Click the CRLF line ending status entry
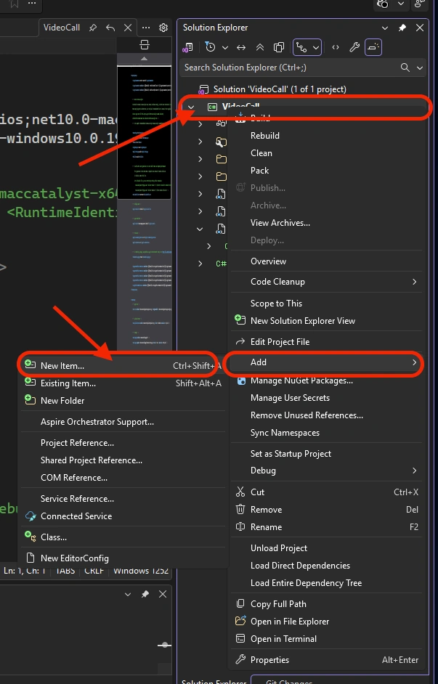Image resolution: width=438 pixels, height=684 pixels. point(94,571)
